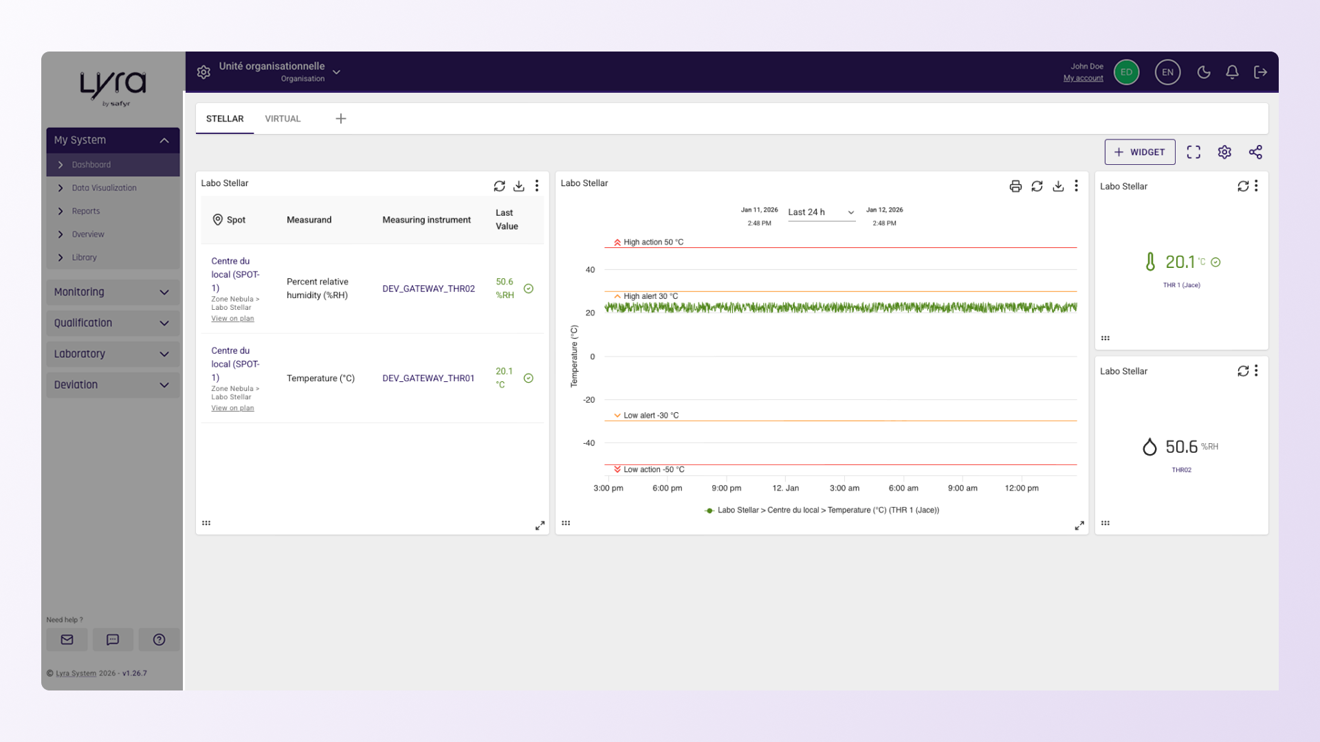Click the add WIDGET button
Viewport: 1320px width, 742px height.
1140,152
